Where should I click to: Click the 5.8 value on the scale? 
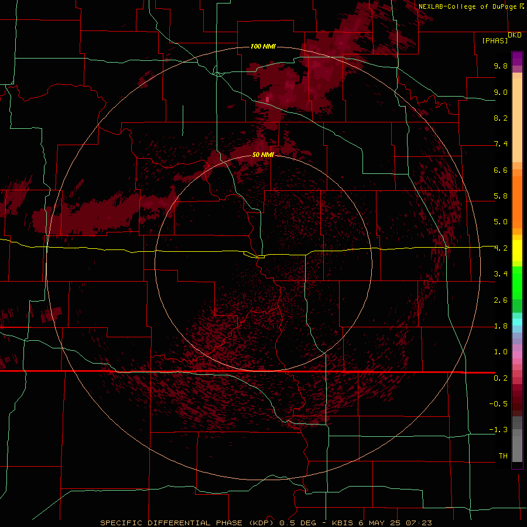pyautogui.click(x=501, y=196)
